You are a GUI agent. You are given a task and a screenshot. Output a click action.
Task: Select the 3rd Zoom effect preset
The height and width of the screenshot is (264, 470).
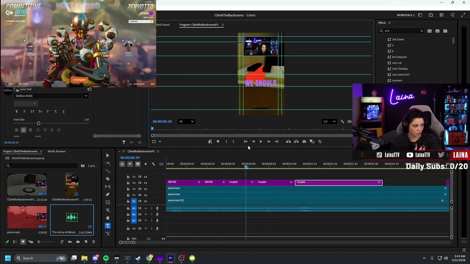398,39
